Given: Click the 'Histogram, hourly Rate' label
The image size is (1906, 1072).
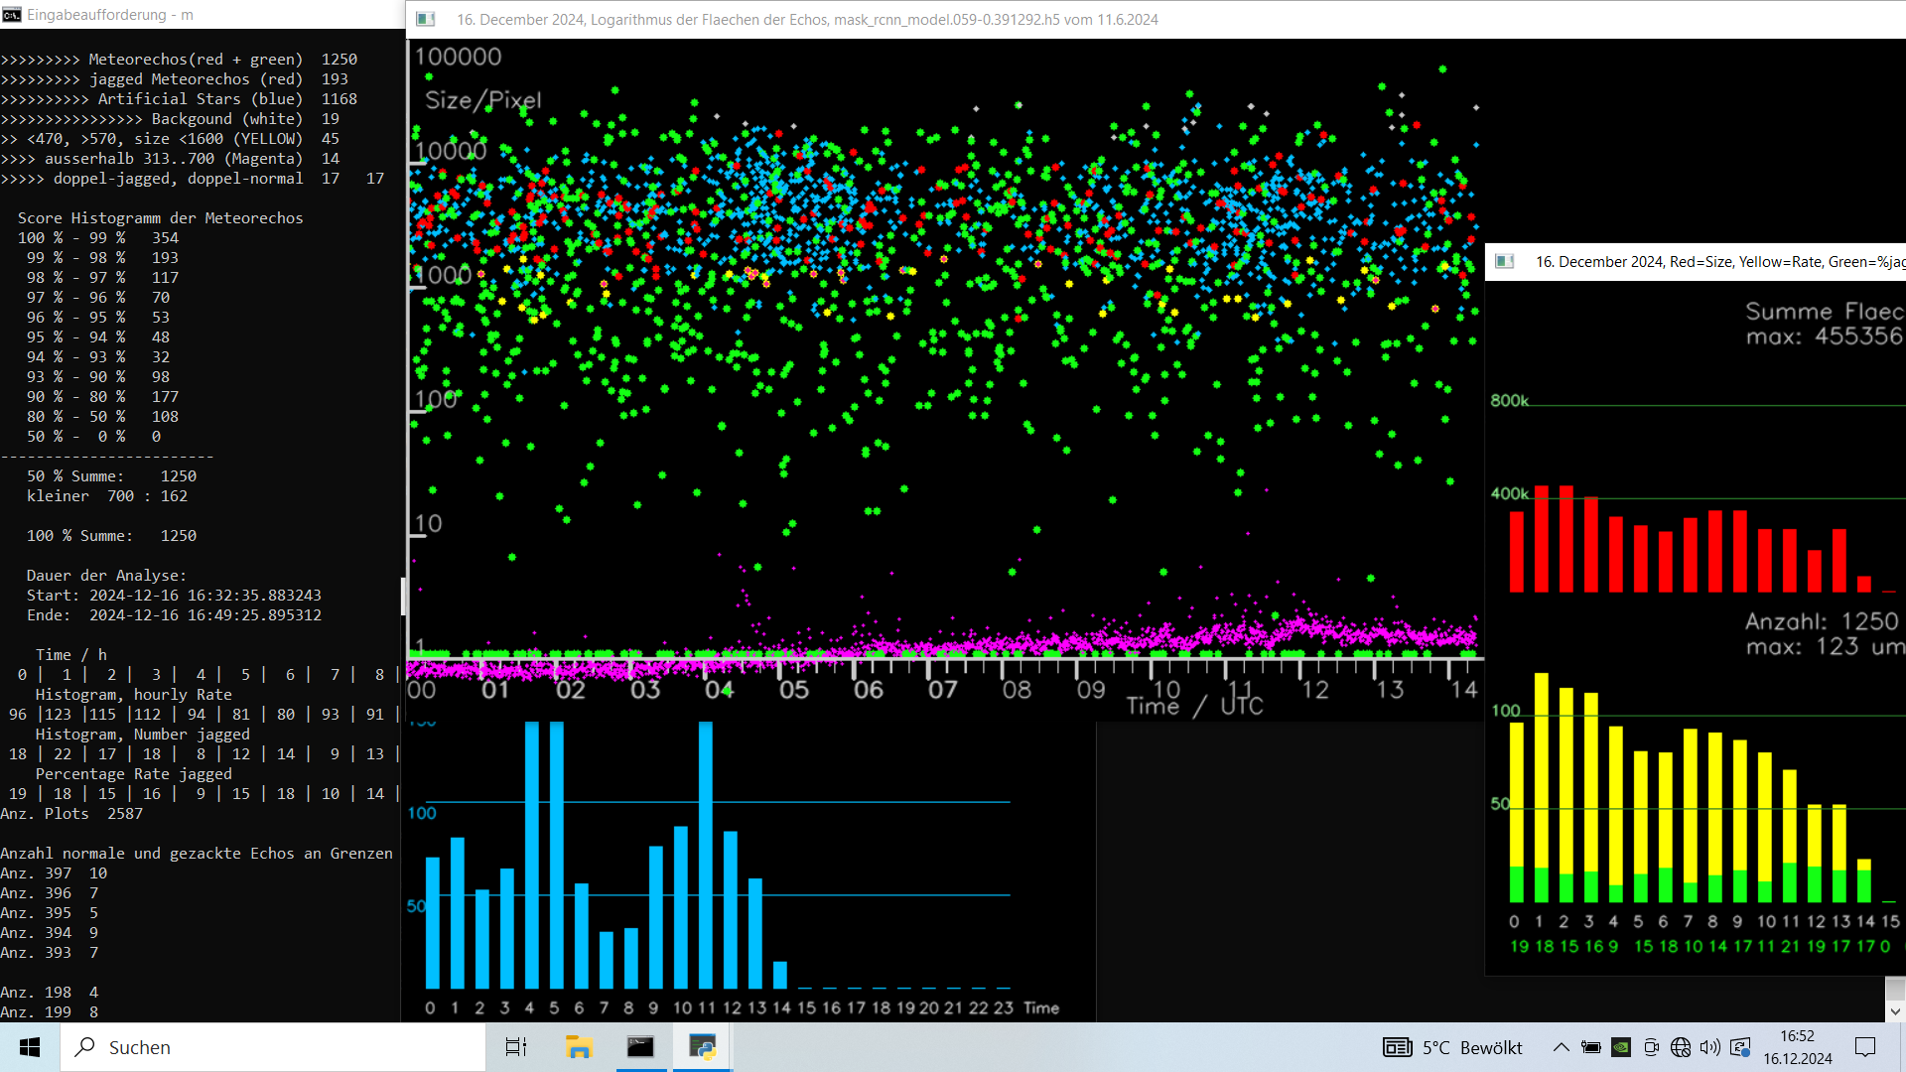Looking at the screenshot, I should pos(134,695).
